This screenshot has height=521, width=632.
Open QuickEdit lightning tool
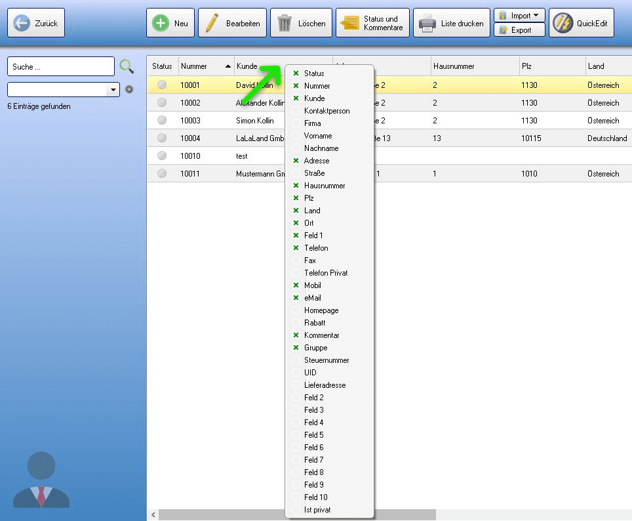pos(580,23)
